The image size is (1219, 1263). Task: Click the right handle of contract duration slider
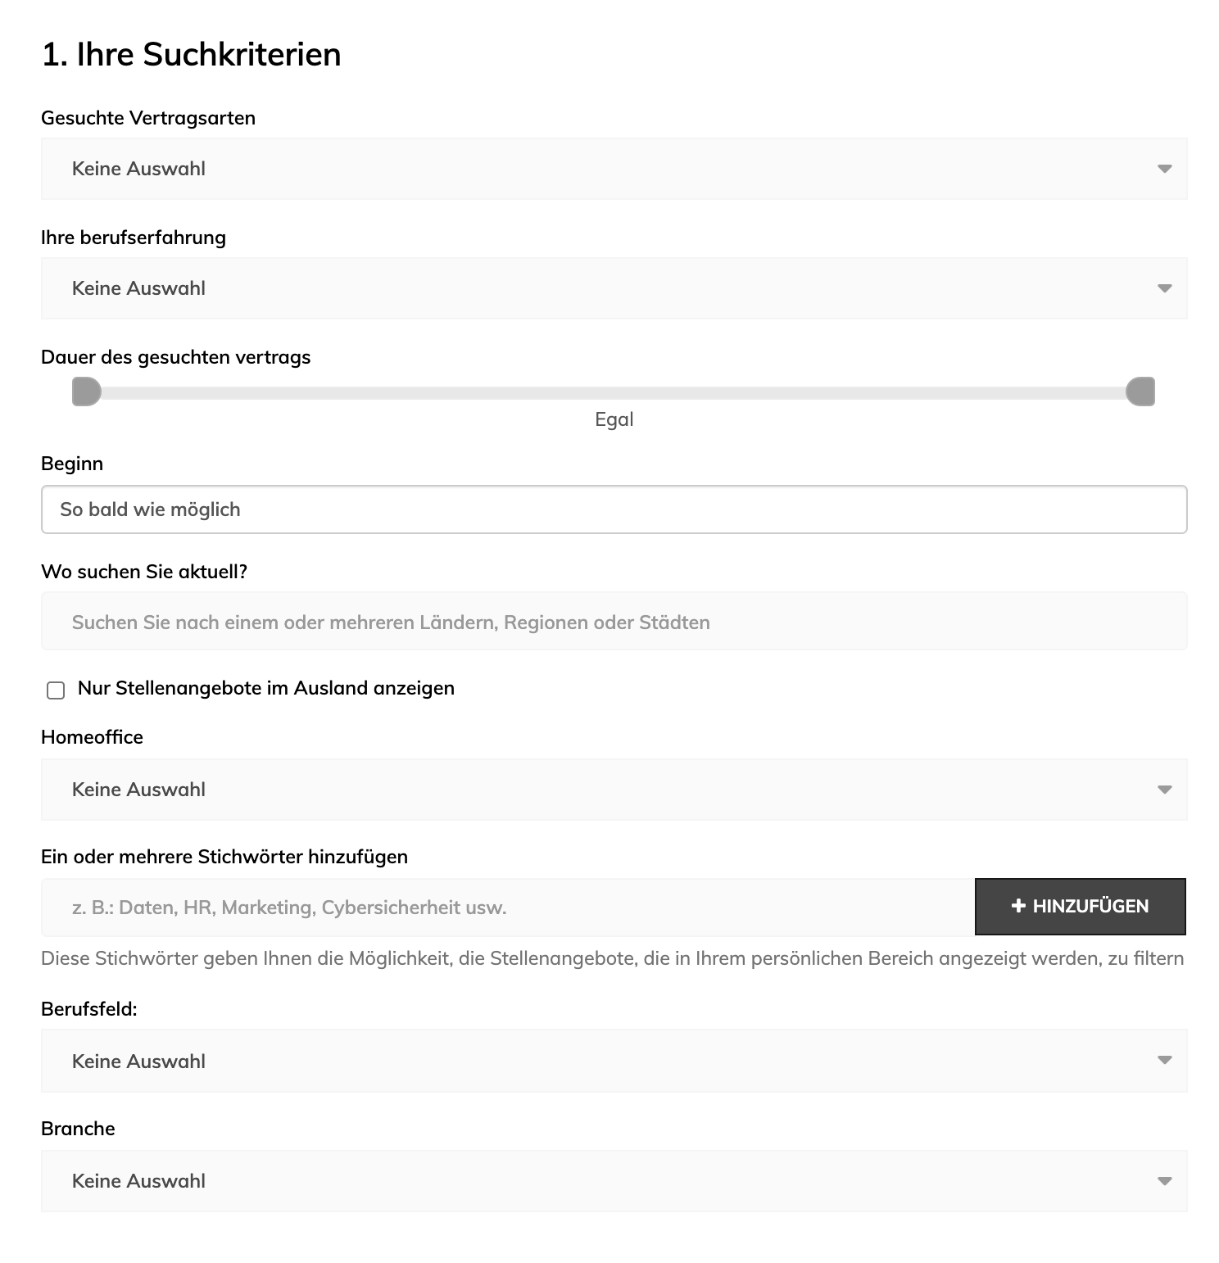coord(1140,392)
